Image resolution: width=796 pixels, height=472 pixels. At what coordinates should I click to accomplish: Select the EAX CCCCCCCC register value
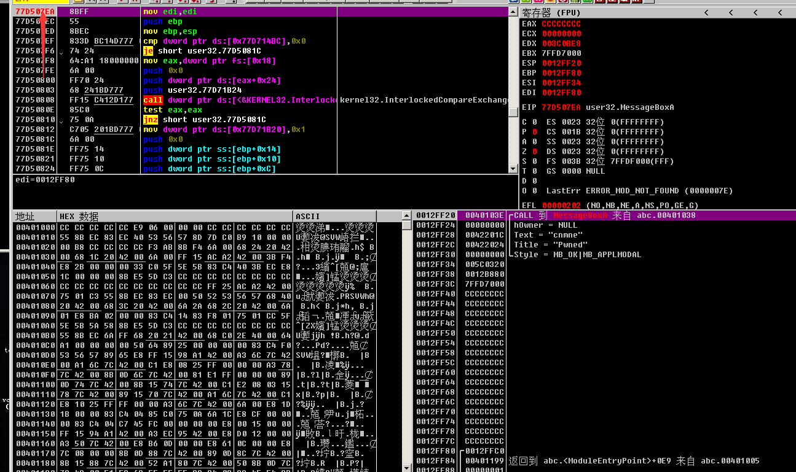(561, 24)
